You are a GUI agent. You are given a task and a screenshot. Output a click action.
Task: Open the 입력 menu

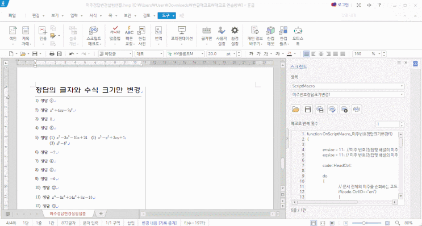tap(74, 15)
